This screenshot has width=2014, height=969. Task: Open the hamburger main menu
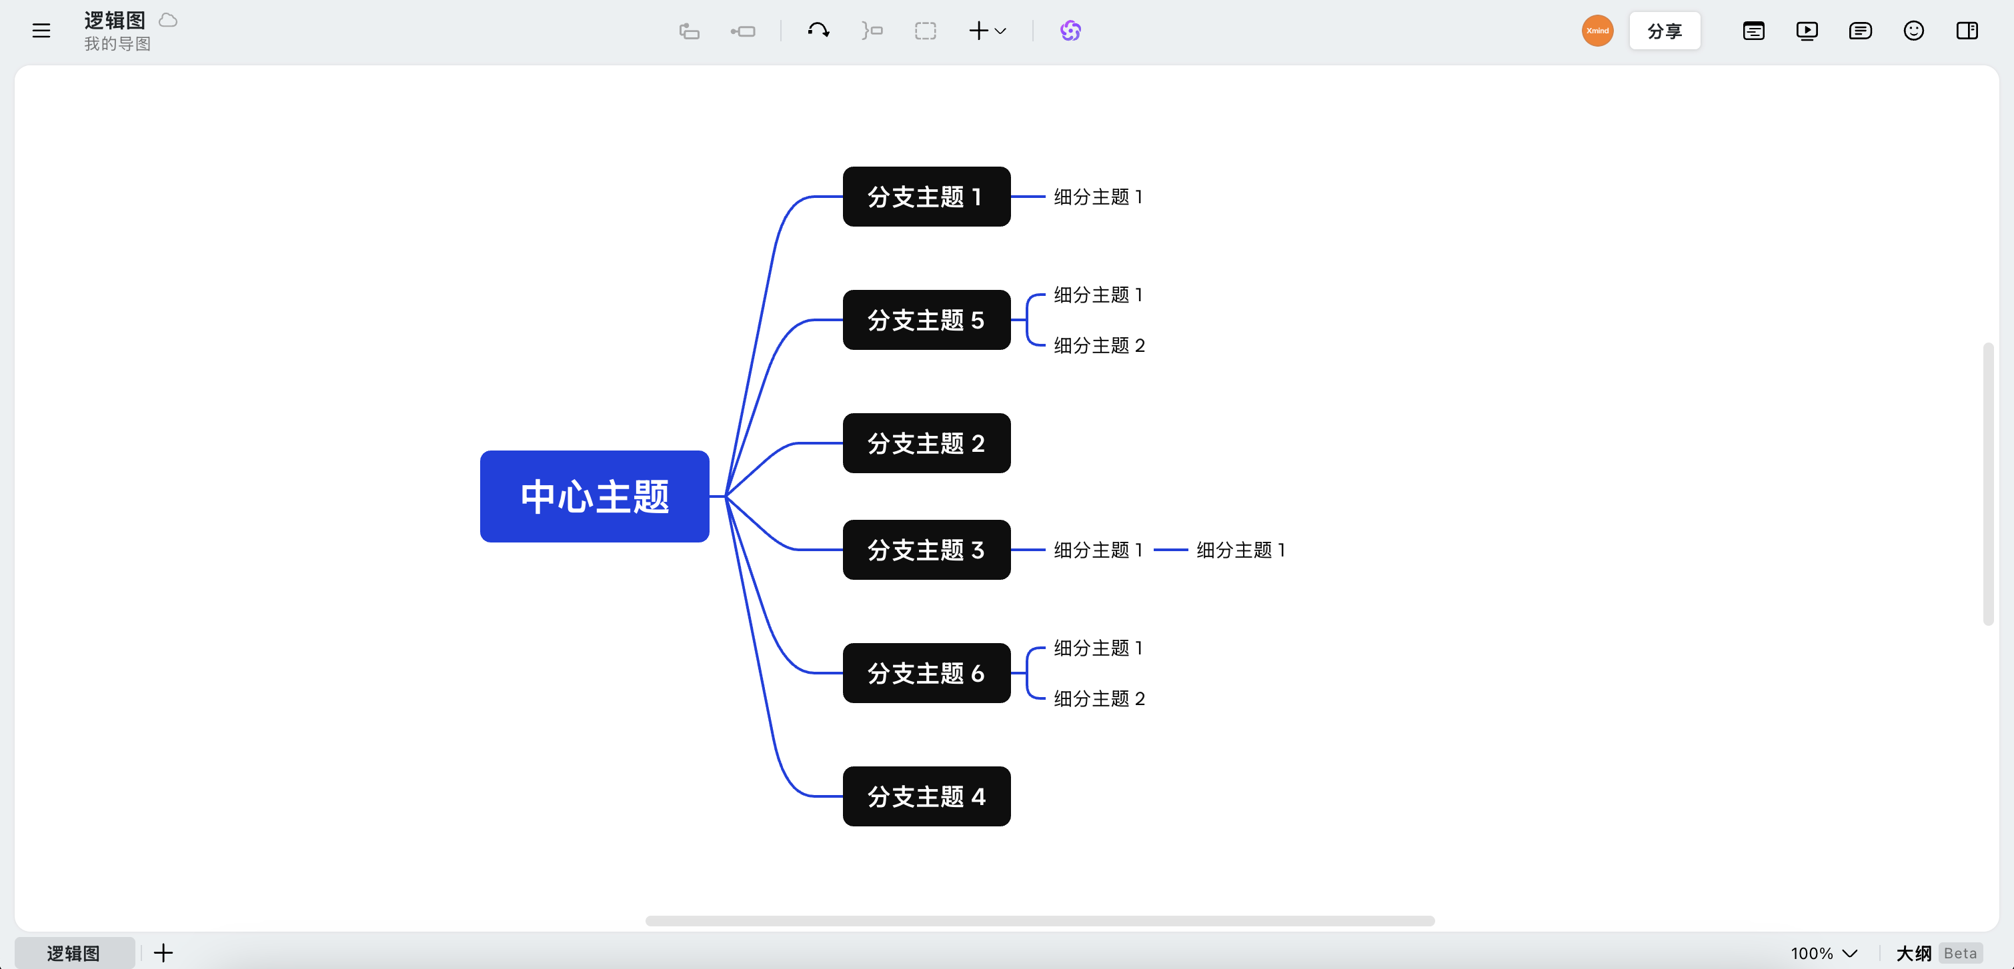(41, 31)
